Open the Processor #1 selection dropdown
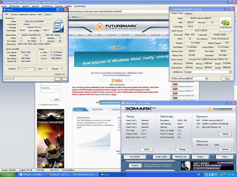 [27, 69]
